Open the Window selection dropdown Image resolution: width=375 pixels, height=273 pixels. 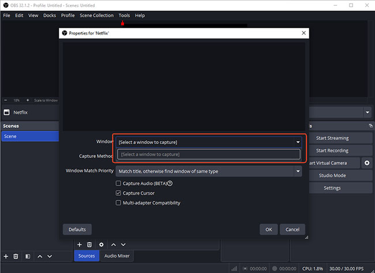209,142
